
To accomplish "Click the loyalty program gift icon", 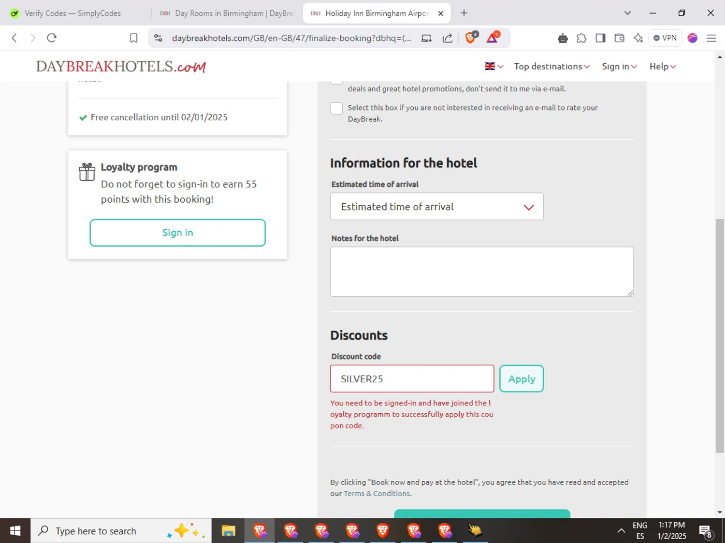I will pos(87,172).
